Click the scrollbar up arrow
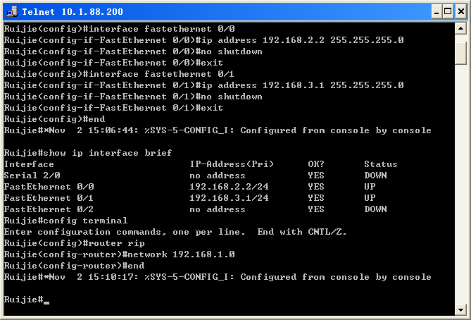Viewport: 471px width, 320px height. click(460, 30)
